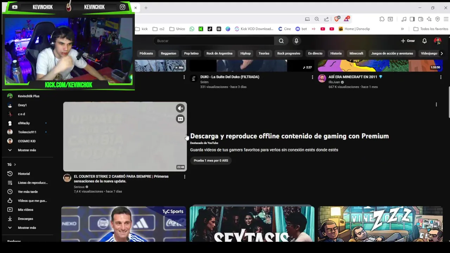This screenshot has height=253, width=450.
Task: Open the extensions puzzle icon
Action: [382, 19]
